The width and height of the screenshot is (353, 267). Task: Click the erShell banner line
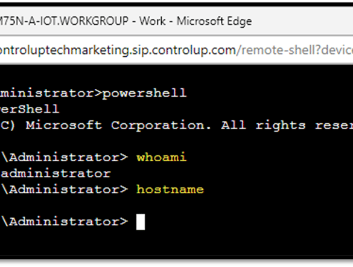[x=30, y=109]
